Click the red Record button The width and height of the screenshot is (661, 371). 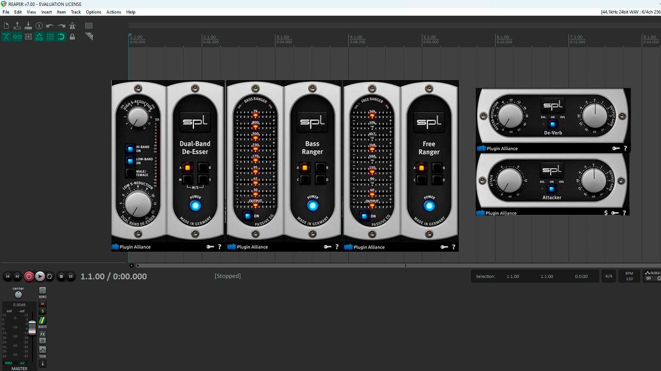tap(29, 276)
